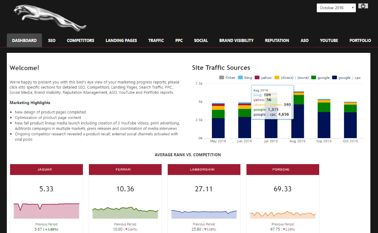Toggle the Other series in legend

click(227, 78)
